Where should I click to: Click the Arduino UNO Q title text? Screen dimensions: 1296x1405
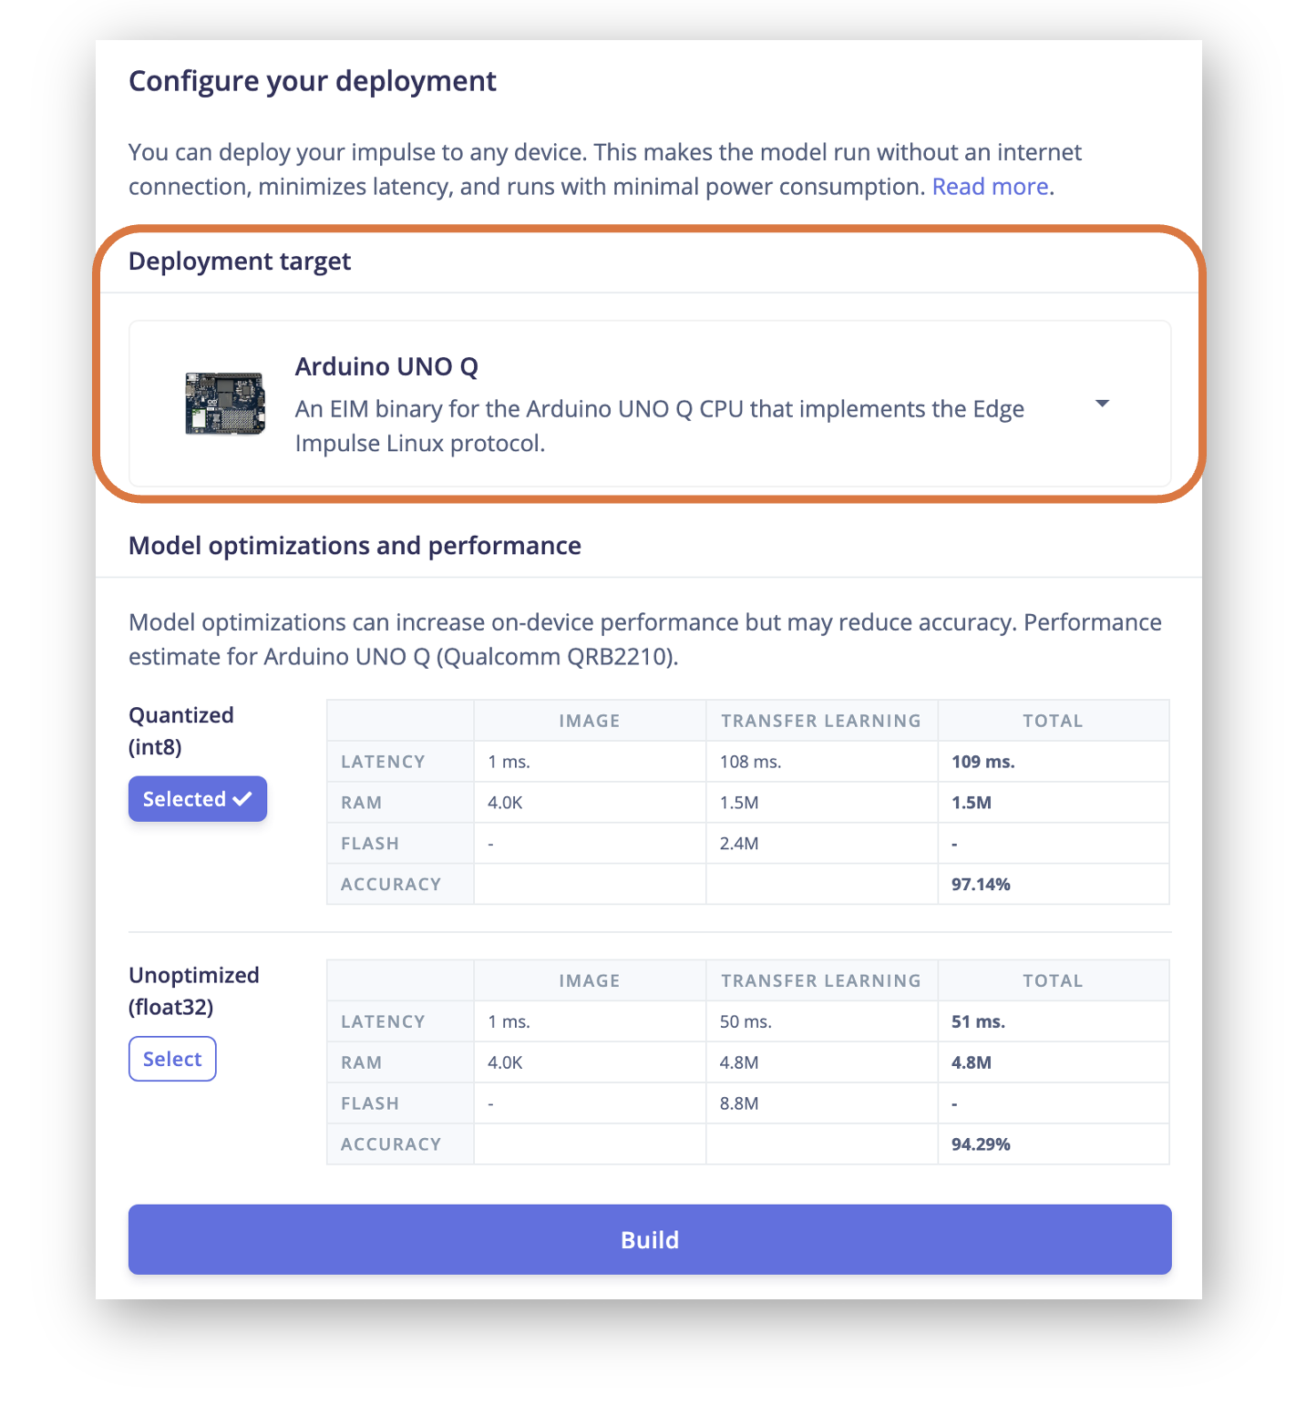point(386,366)
